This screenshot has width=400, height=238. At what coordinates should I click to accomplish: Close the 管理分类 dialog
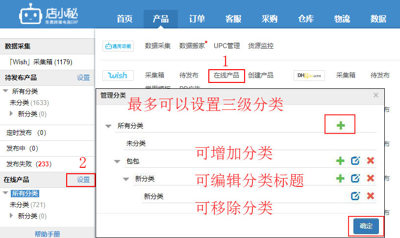(x=376, y=95)
